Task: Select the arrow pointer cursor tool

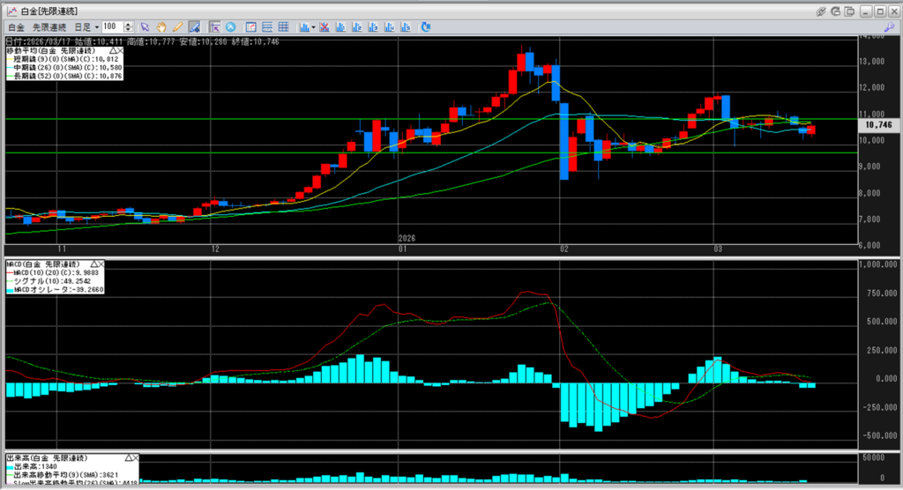Action: tap(146, 27)
